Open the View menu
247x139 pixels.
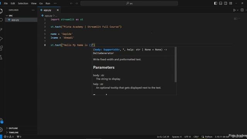coord(34,3)
